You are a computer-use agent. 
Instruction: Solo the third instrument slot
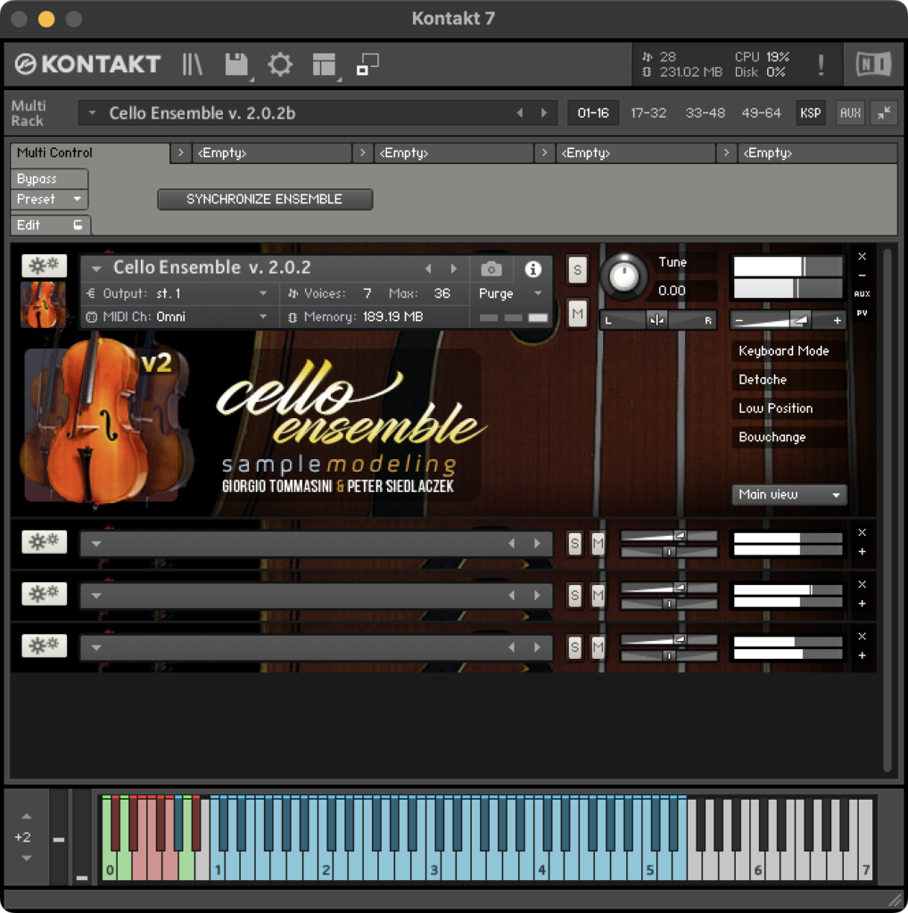point(574,596)
